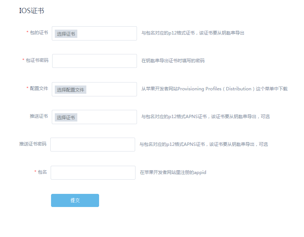Image resolution: width=304 pixels, height=237 pixels.
Task: Click the 推送证书密码 field label
Action: tap(33, 144)
